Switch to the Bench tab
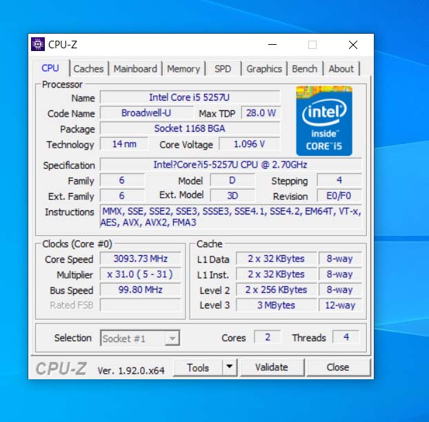This screenshot has height=422, width=429. (305, 69)
